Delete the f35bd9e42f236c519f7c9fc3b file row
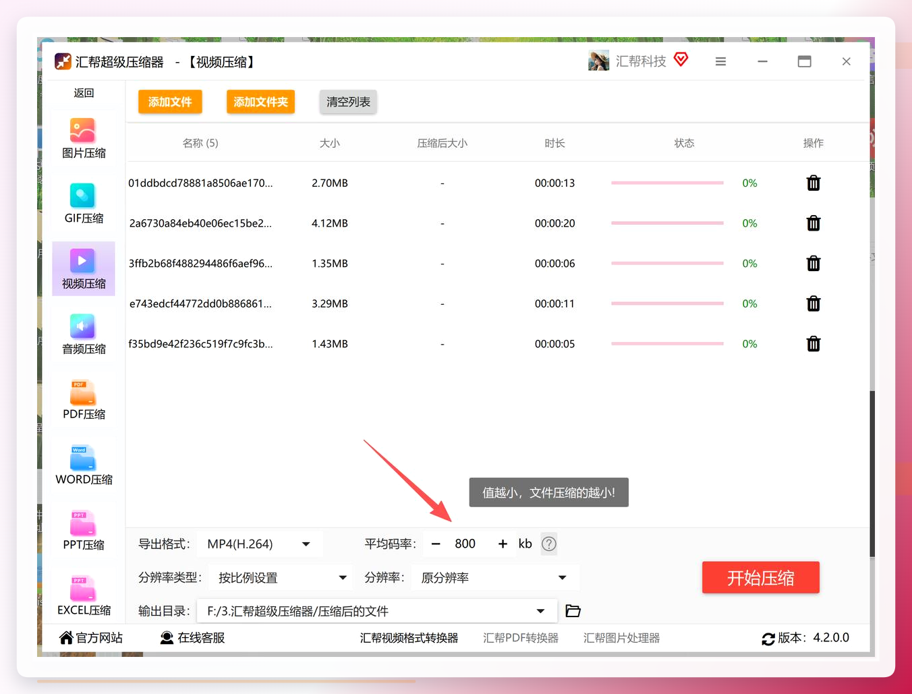This screenshot has width=912, height=694. 814,344
